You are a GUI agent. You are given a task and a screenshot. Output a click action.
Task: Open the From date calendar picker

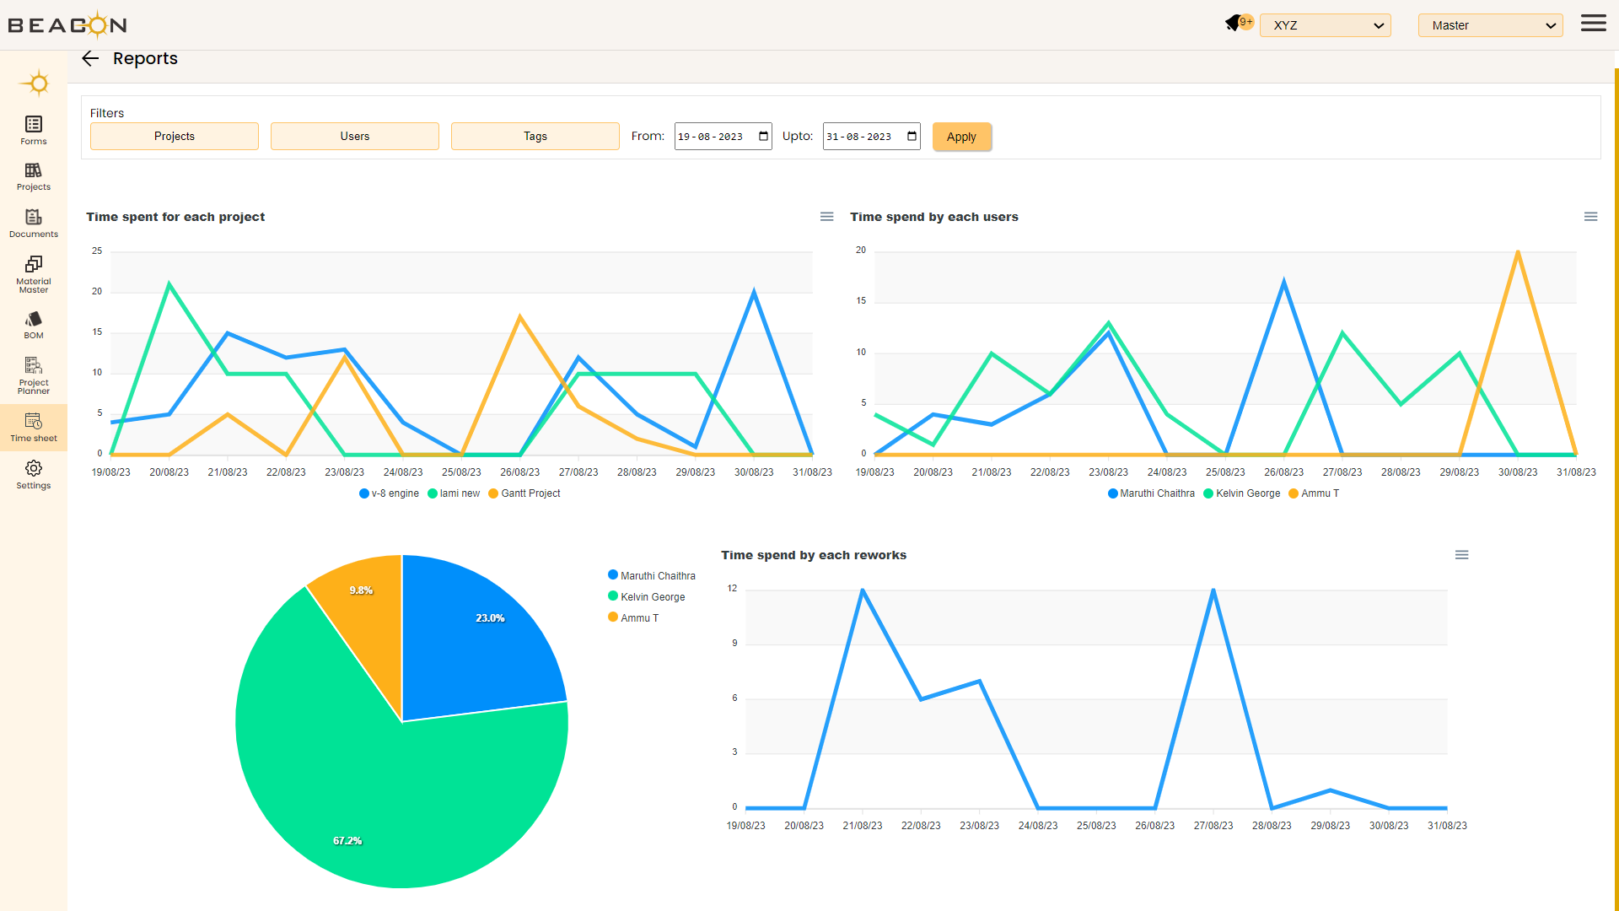coord(763,136)
